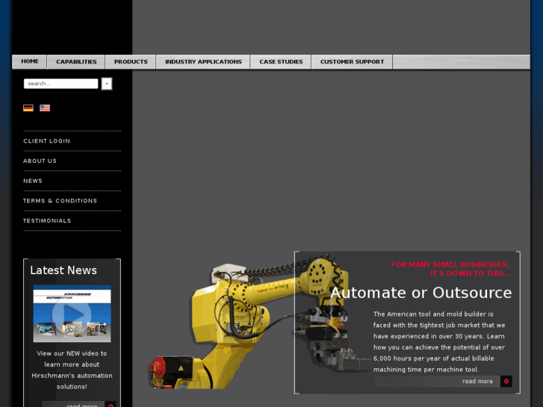Click the red arrow icon beside read more
543x407 pixels.
coord(506,382)
